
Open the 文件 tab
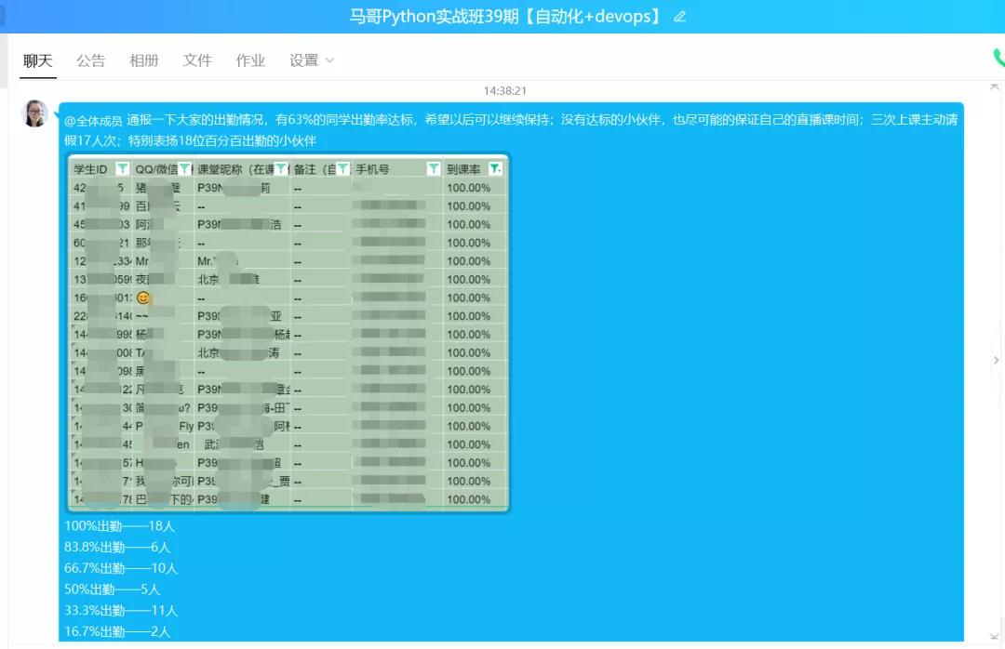pyautogui.click(x=197, y=60)
